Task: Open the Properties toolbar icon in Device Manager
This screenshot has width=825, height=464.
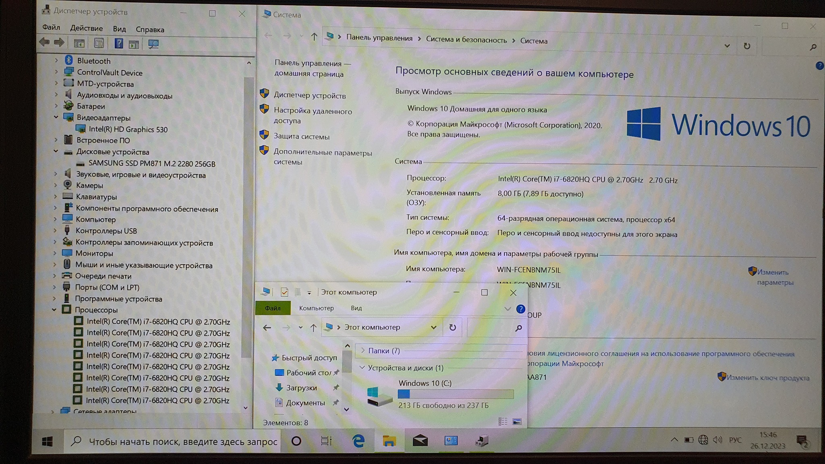Action: pos(99,43)
